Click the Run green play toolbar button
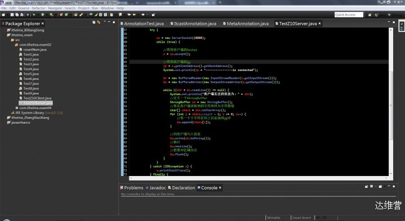Screen dimensions: 405x221 pyautogui.click(x=42, y=15)
